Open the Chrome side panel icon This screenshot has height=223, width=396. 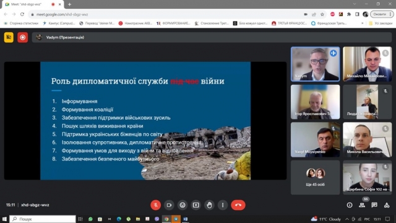357,14
